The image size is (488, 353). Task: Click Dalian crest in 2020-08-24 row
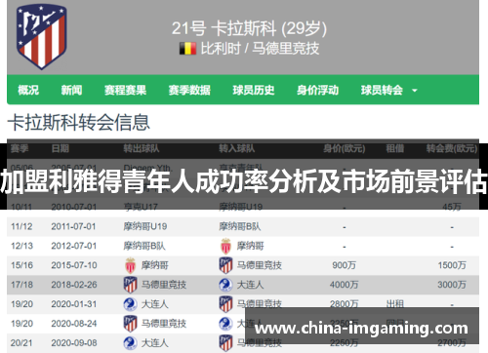(x=225, y=324)
